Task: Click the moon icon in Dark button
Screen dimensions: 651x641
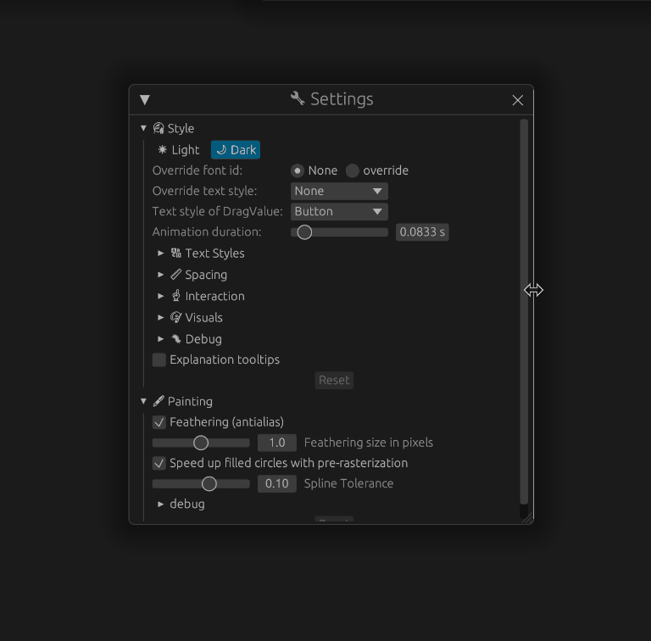Action: click(221, 149)
